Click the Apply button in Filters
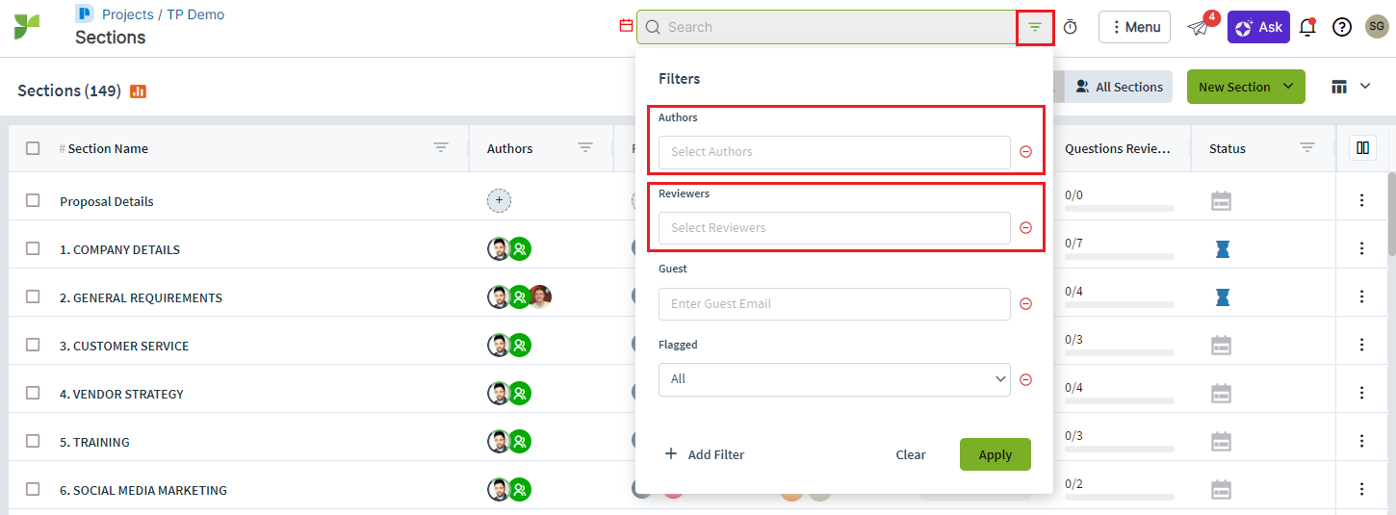 click(995, 454)
